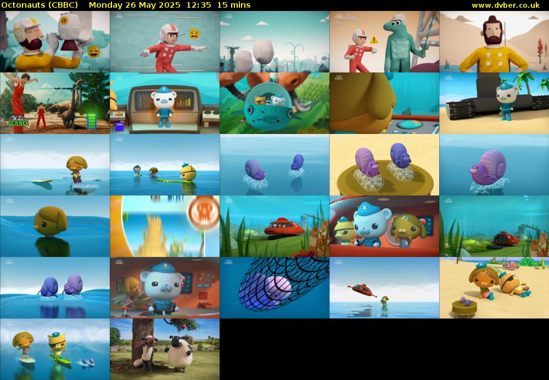Viewport: 549px width, 380px height.
Task: Select thumbnail of Barnacles close-up in cockpit
Action: [x=165, y=288]
